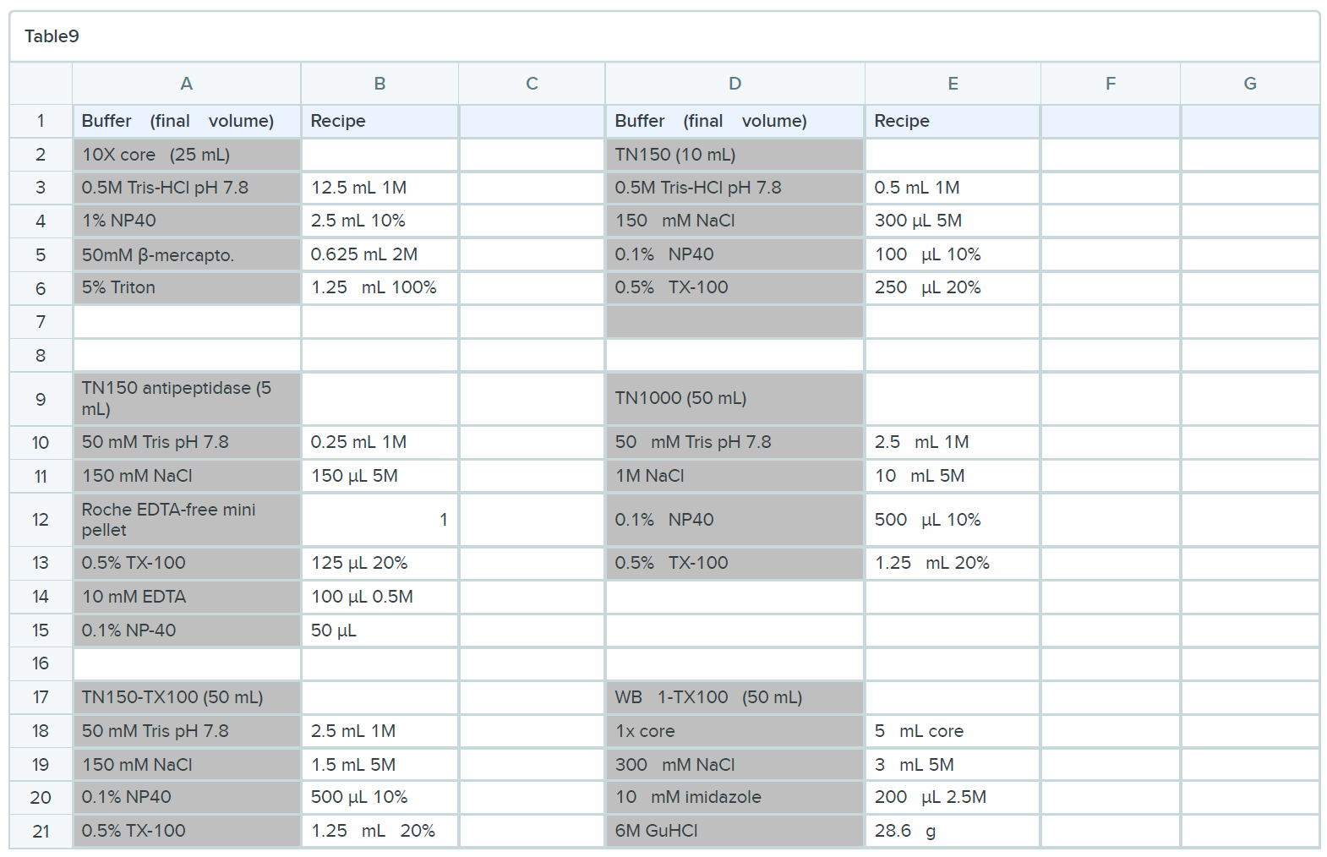Screen dimensions: 1327x857
Task: Click 'Roche EDTA-free mini pellet' cell
Action: click(186, 520)
